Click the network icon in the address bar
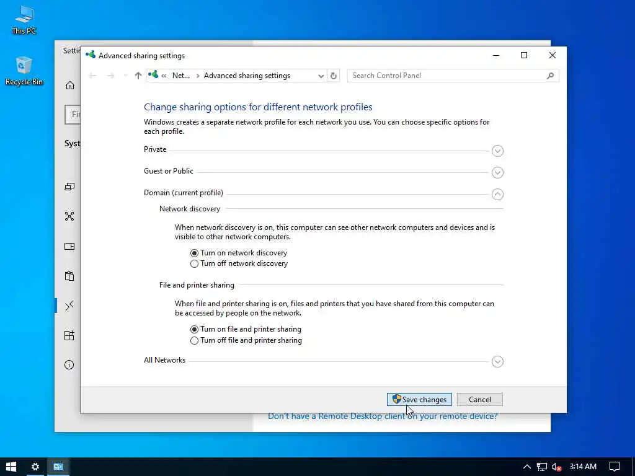635x476 pixels. (x=153, y=75)
